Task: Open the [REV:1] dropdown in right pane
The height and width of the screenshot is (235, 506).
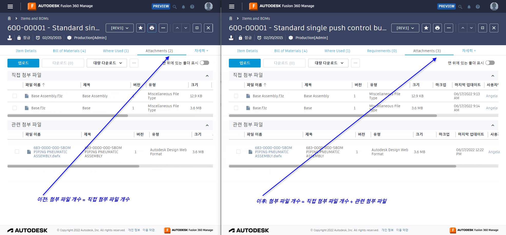Action: (x=405, y=28)
